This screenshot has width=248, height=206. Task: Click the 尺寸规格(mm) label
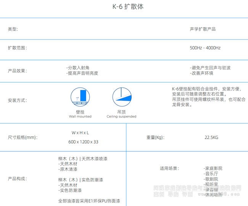[23, 137]
